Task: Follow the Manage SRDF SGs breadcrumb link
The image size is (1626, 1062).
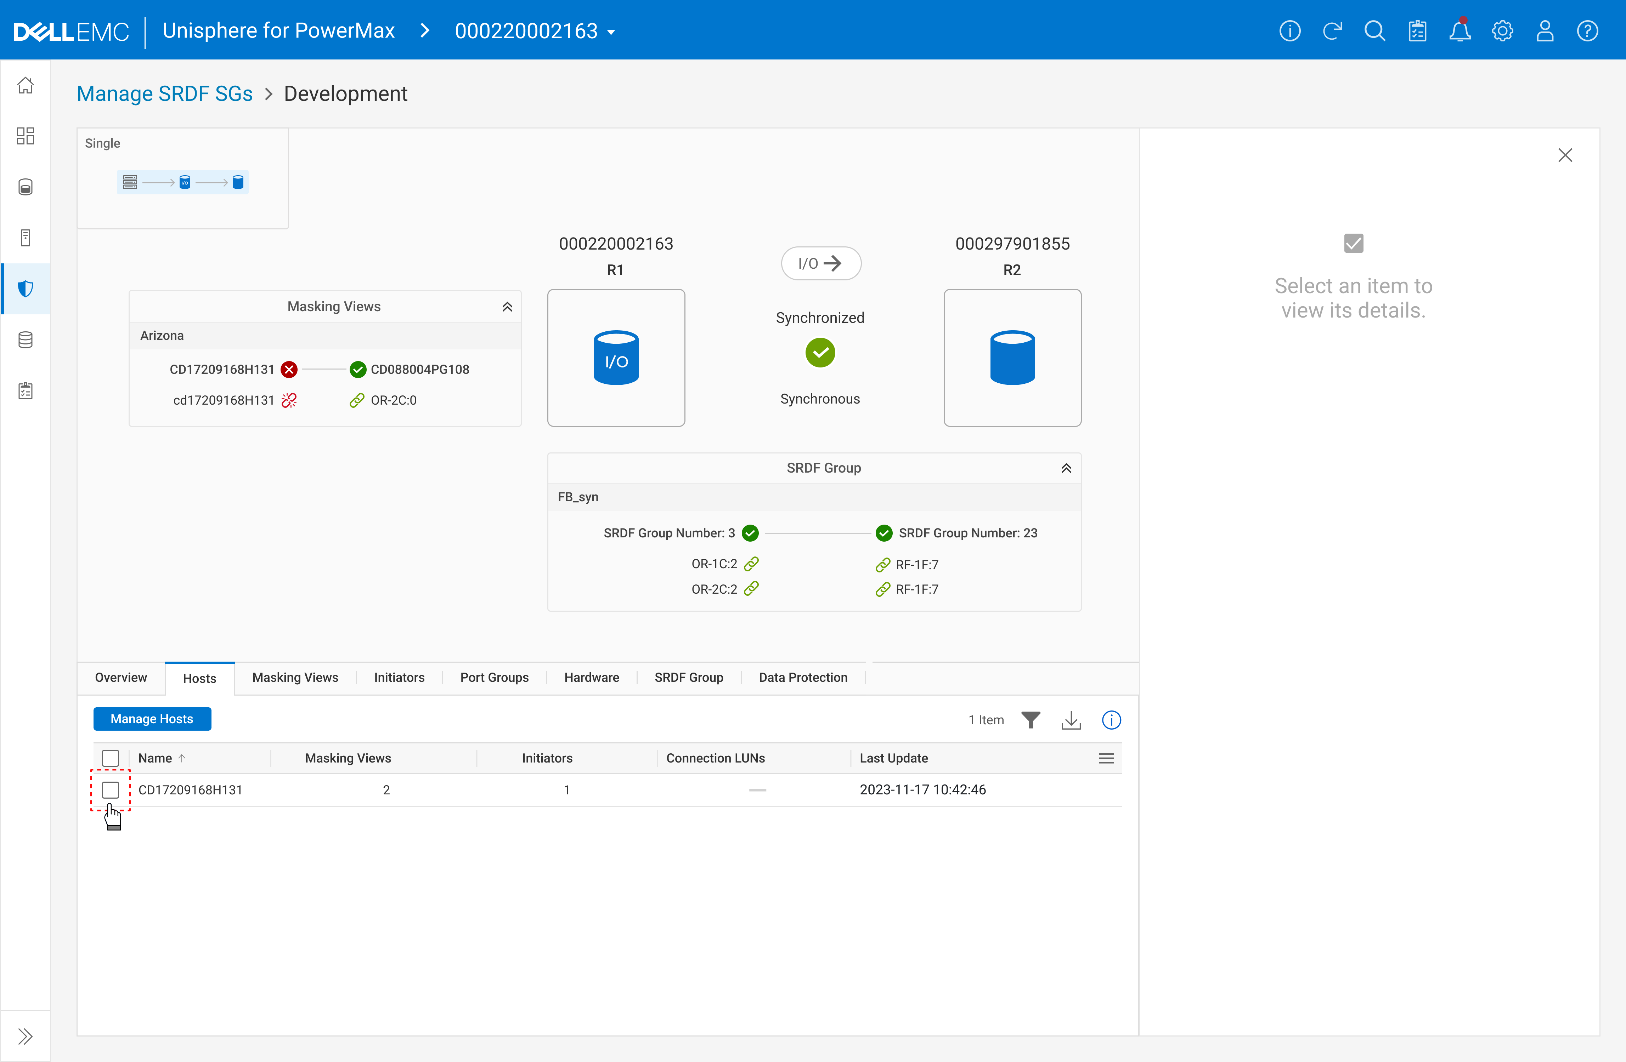Action: [x=165, y=93]
